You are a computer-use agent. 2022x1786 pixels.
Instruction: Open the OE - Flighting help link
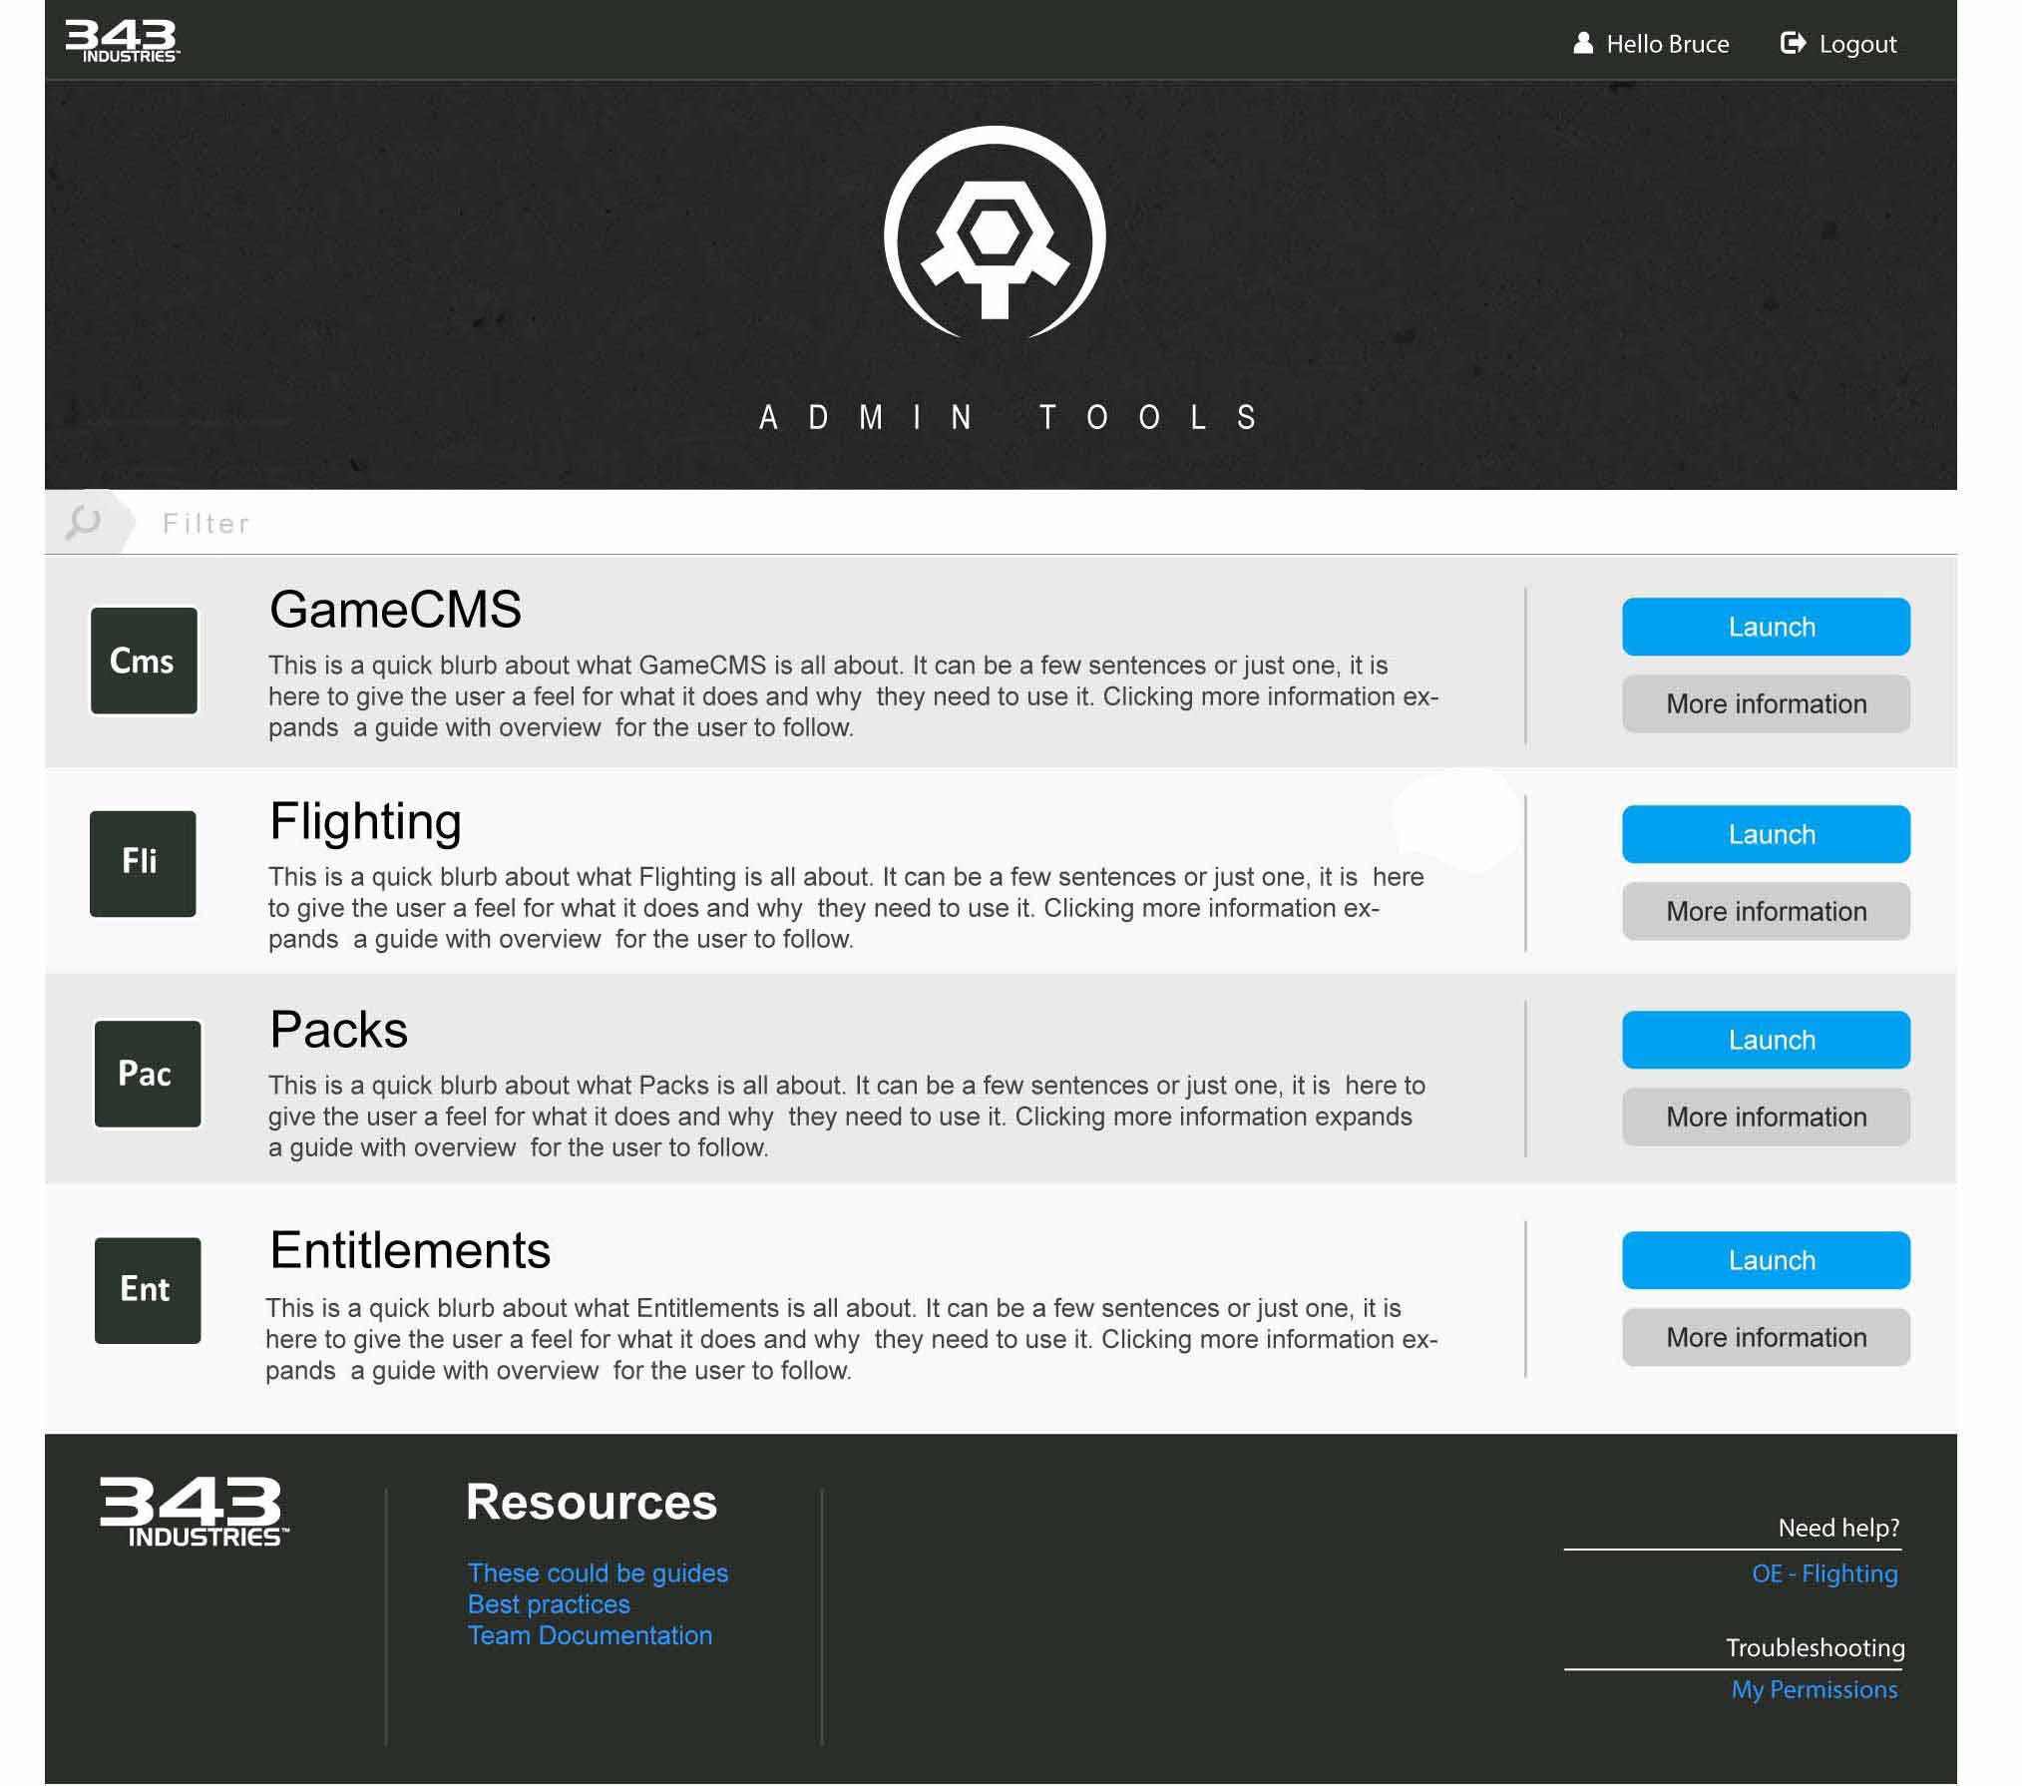(x=1824, y=1573)
